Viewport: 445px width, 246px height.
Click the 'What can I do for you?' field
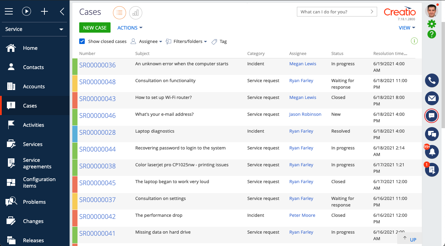[x=333, y=12]
